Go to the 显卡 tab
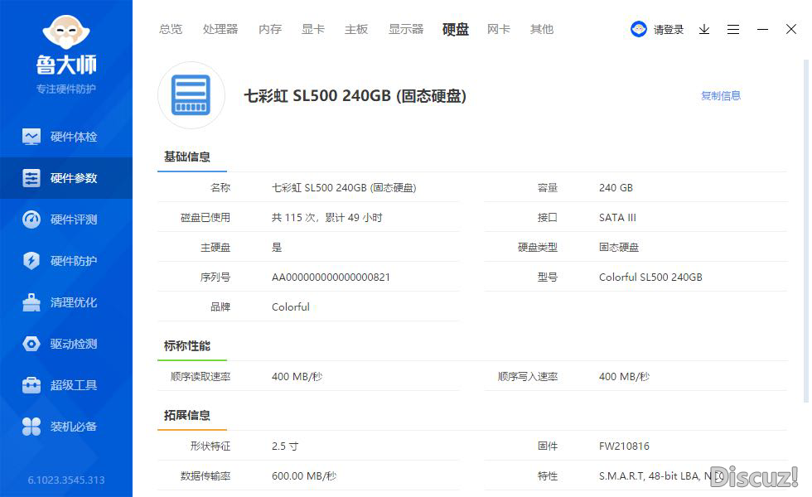Viewport: 812px width, 497px height. pos(313,29)
